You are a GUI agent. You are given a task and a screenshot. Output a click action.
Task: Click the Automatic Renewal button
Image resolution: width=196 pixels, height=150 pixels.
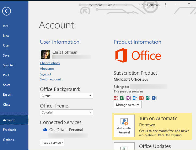124,126
